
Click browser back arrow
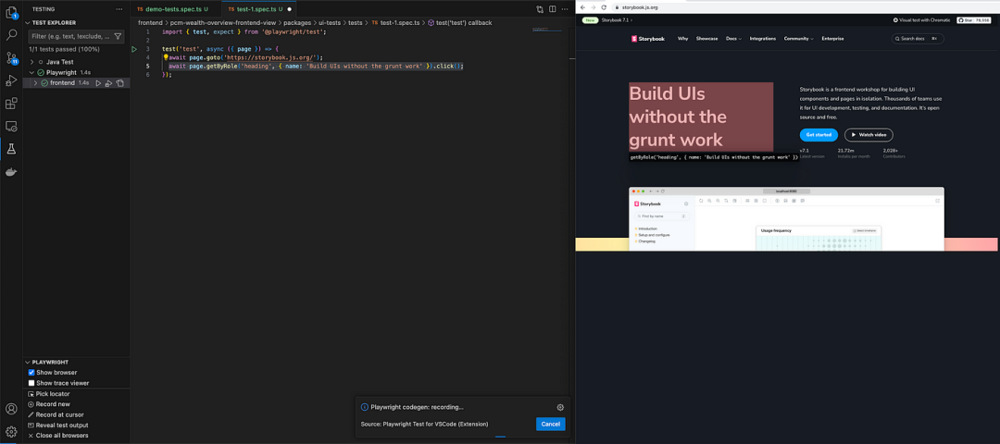(x=582, y=7)
